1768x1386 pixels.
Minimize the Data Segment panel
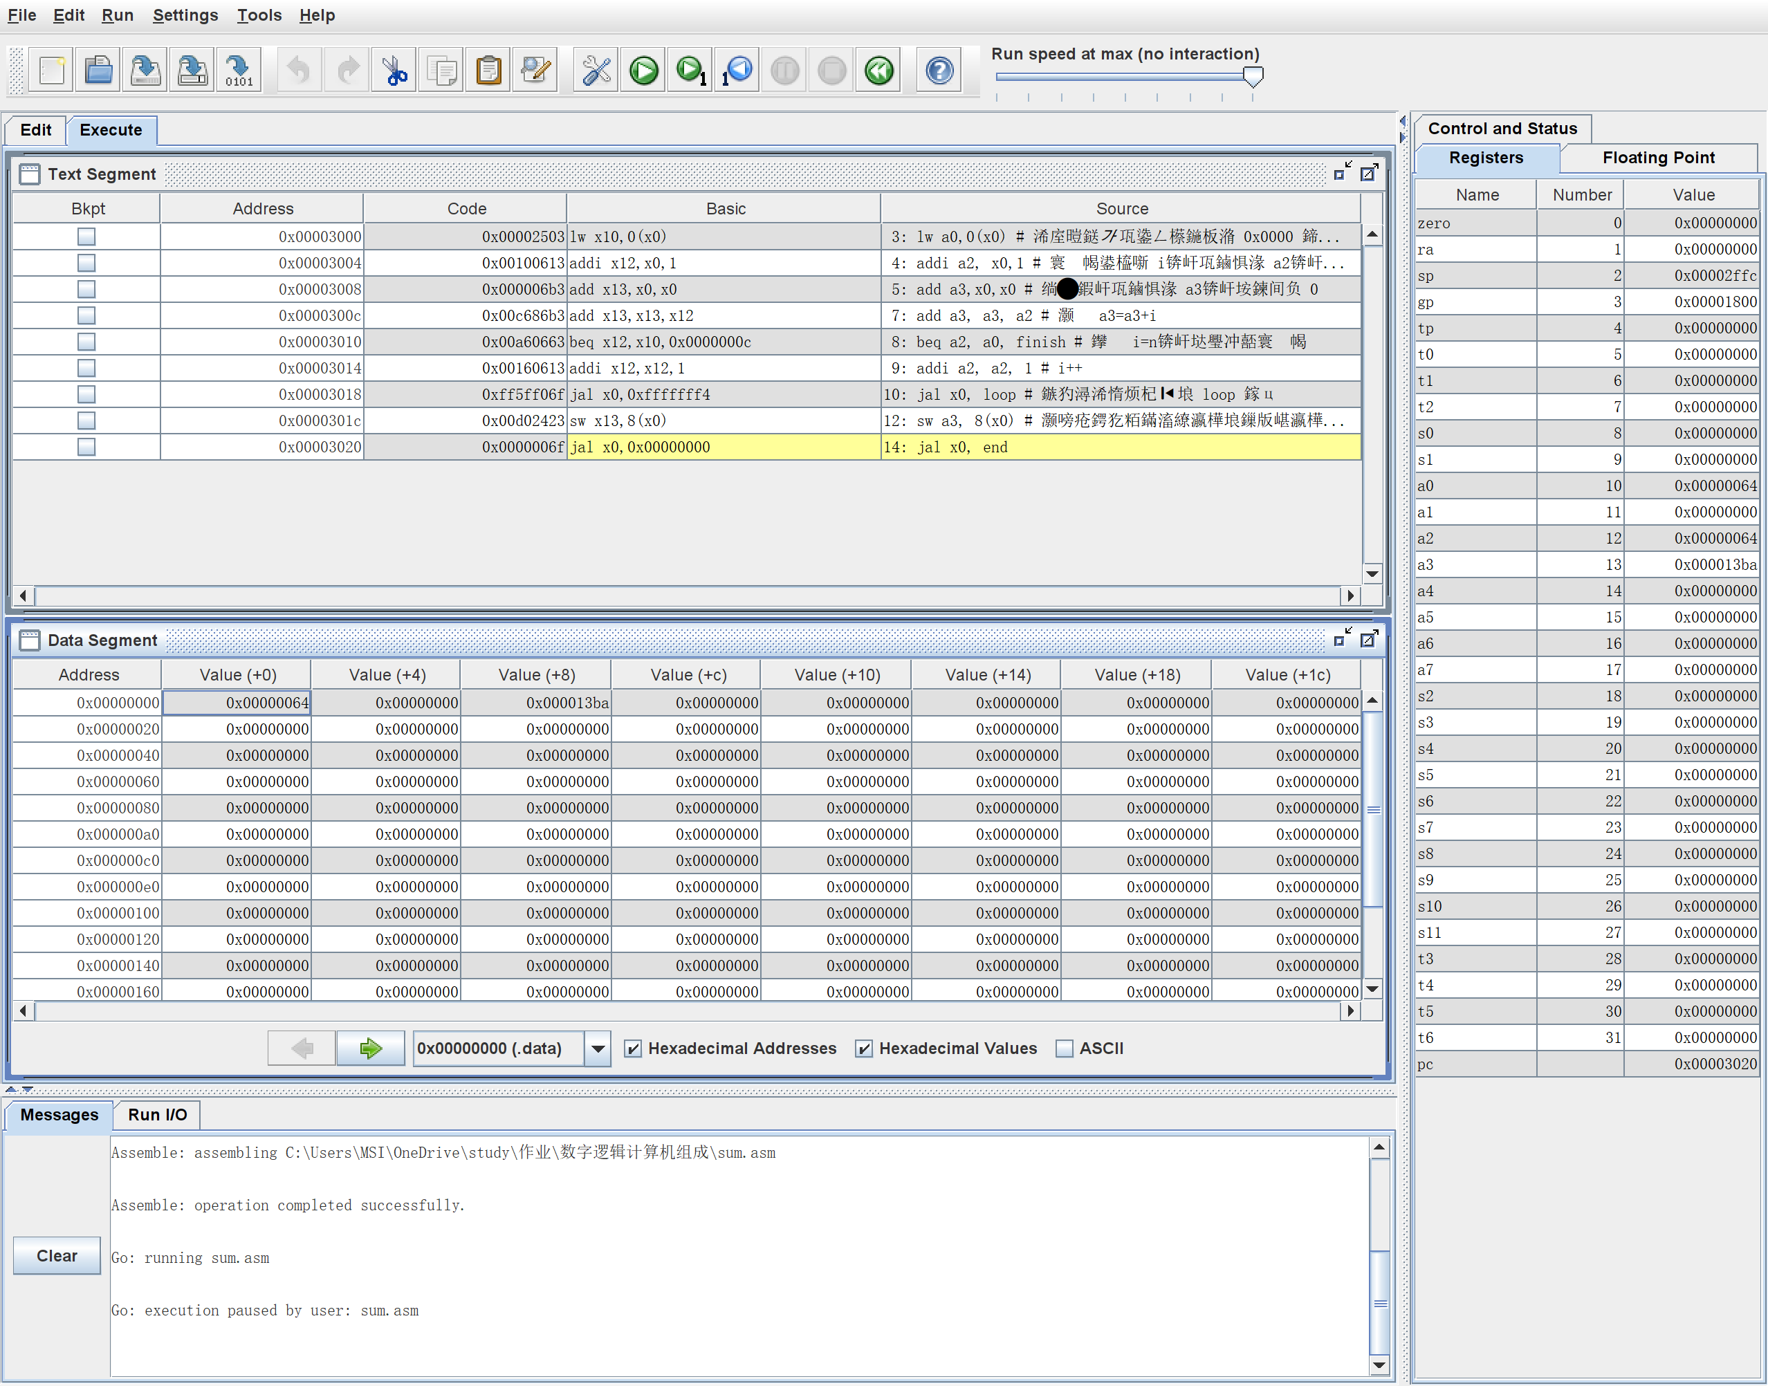[1343, 637]
